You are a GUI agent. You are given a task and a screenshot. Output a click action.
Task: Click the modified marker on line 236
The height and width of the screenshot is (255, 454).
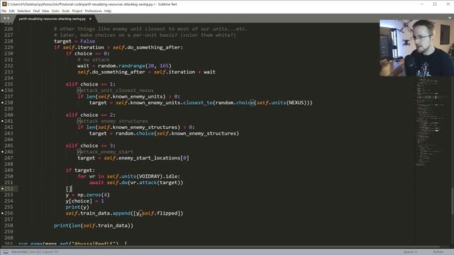pyautogui.click(x=3, y=91)
